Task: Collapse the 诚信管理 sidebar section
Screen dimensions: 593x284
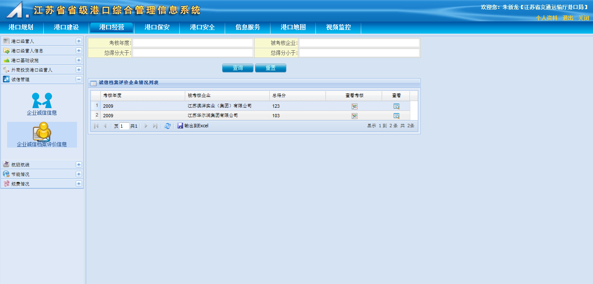Action: click(79, 79)
